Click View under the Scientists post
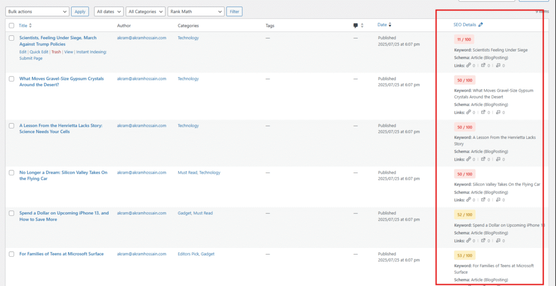Screen dimensions: 556x286 [x=68, y=52]
